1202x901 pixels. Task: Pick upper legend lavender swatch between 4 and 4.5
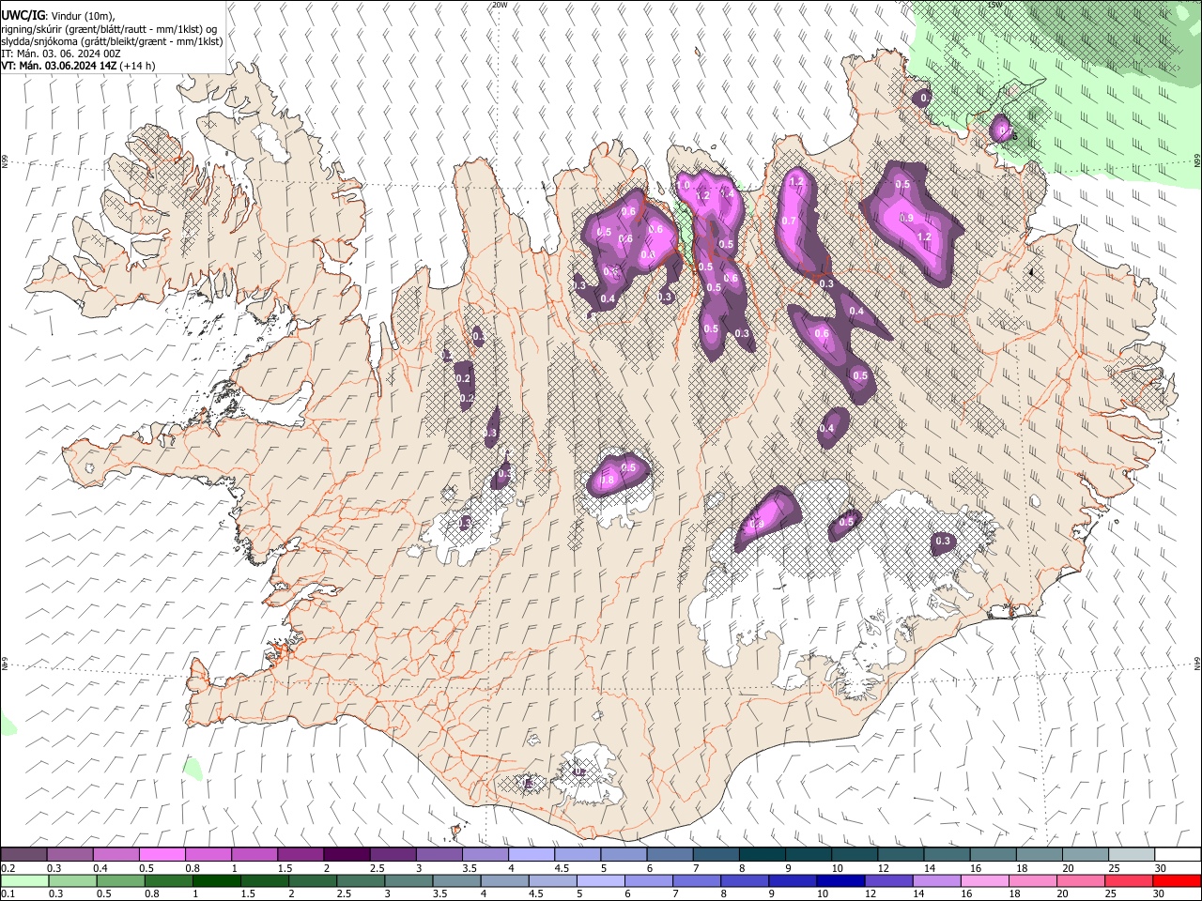531,854
